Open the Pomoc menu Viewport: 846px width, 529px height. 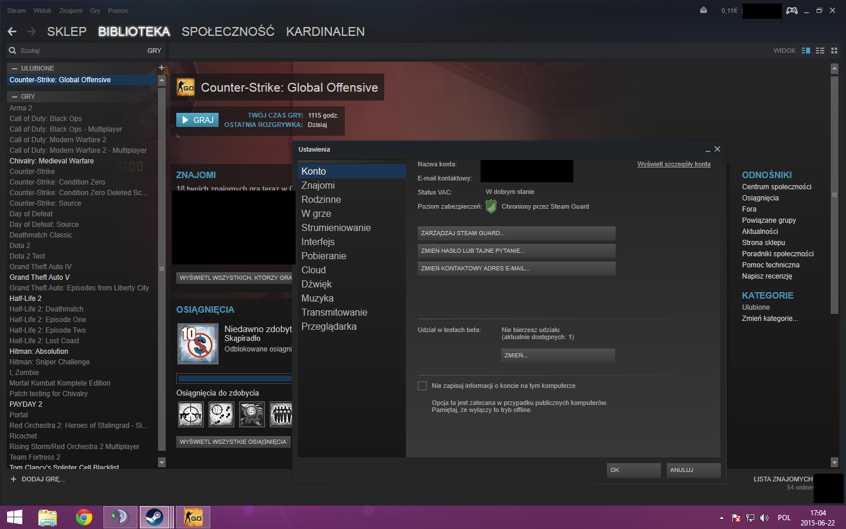click(x=118, y=11)
